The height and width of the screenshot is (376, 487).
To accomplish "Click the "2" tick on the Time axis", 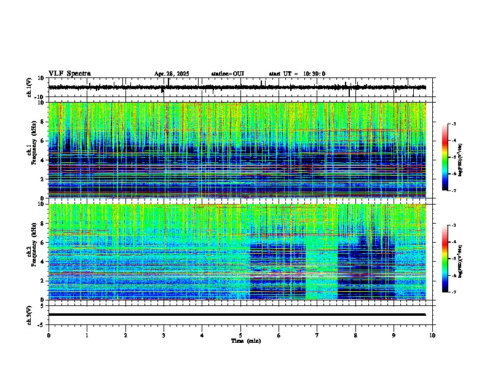I will point(125,335).
